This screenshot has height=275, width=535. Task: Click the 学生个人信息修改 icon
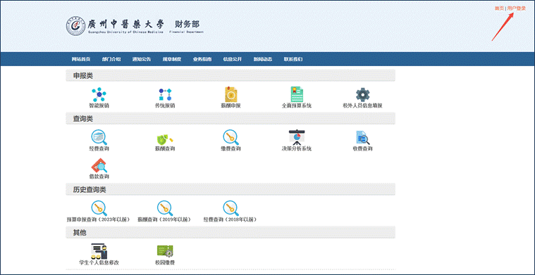(99, 251)
